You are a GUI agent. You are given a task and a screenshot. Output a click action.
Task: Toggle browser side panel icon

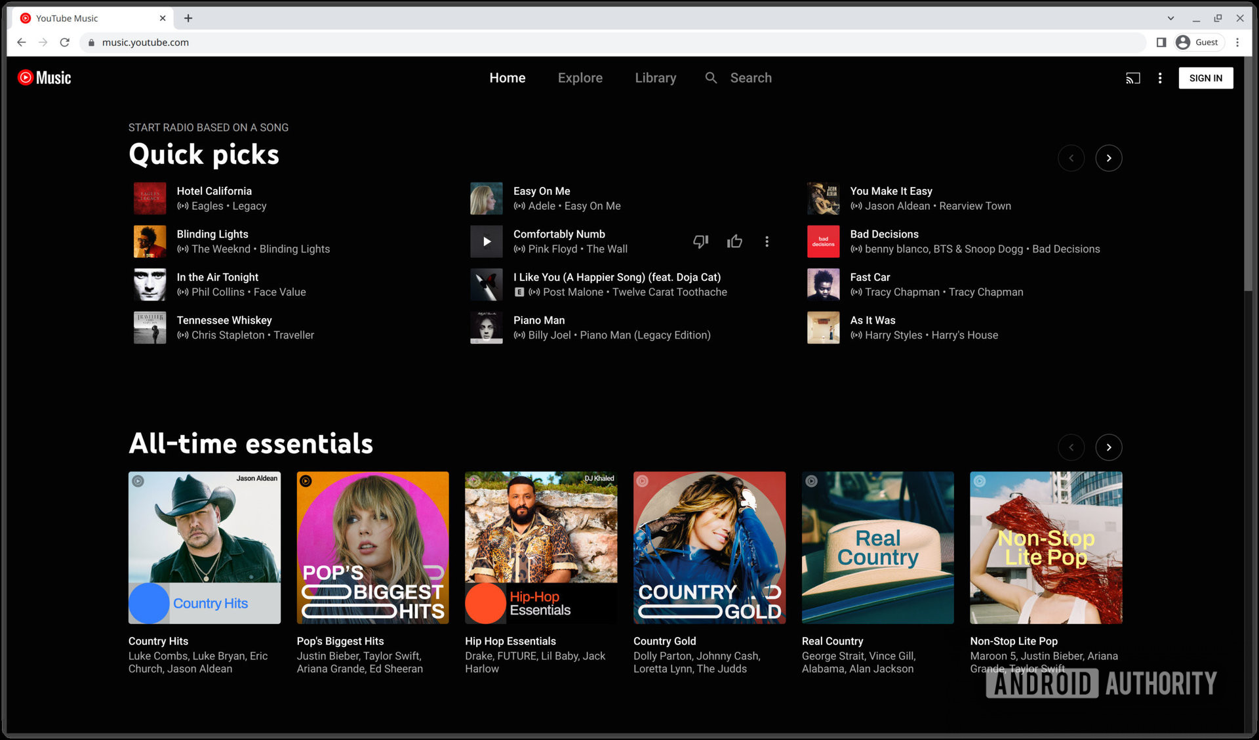coord(1161,42)
